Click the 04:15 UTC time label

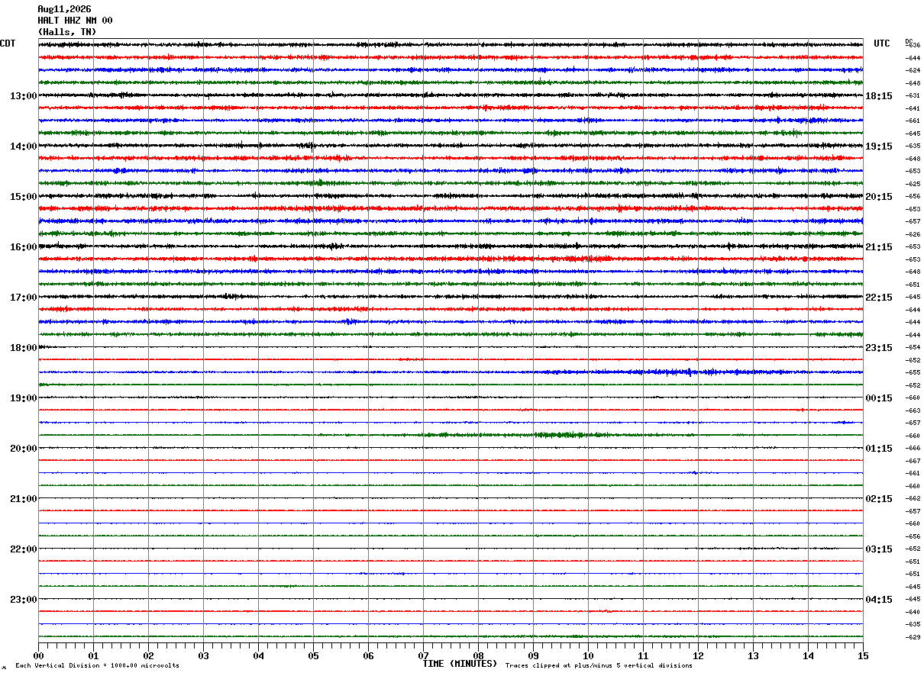[x=879, y=600]
